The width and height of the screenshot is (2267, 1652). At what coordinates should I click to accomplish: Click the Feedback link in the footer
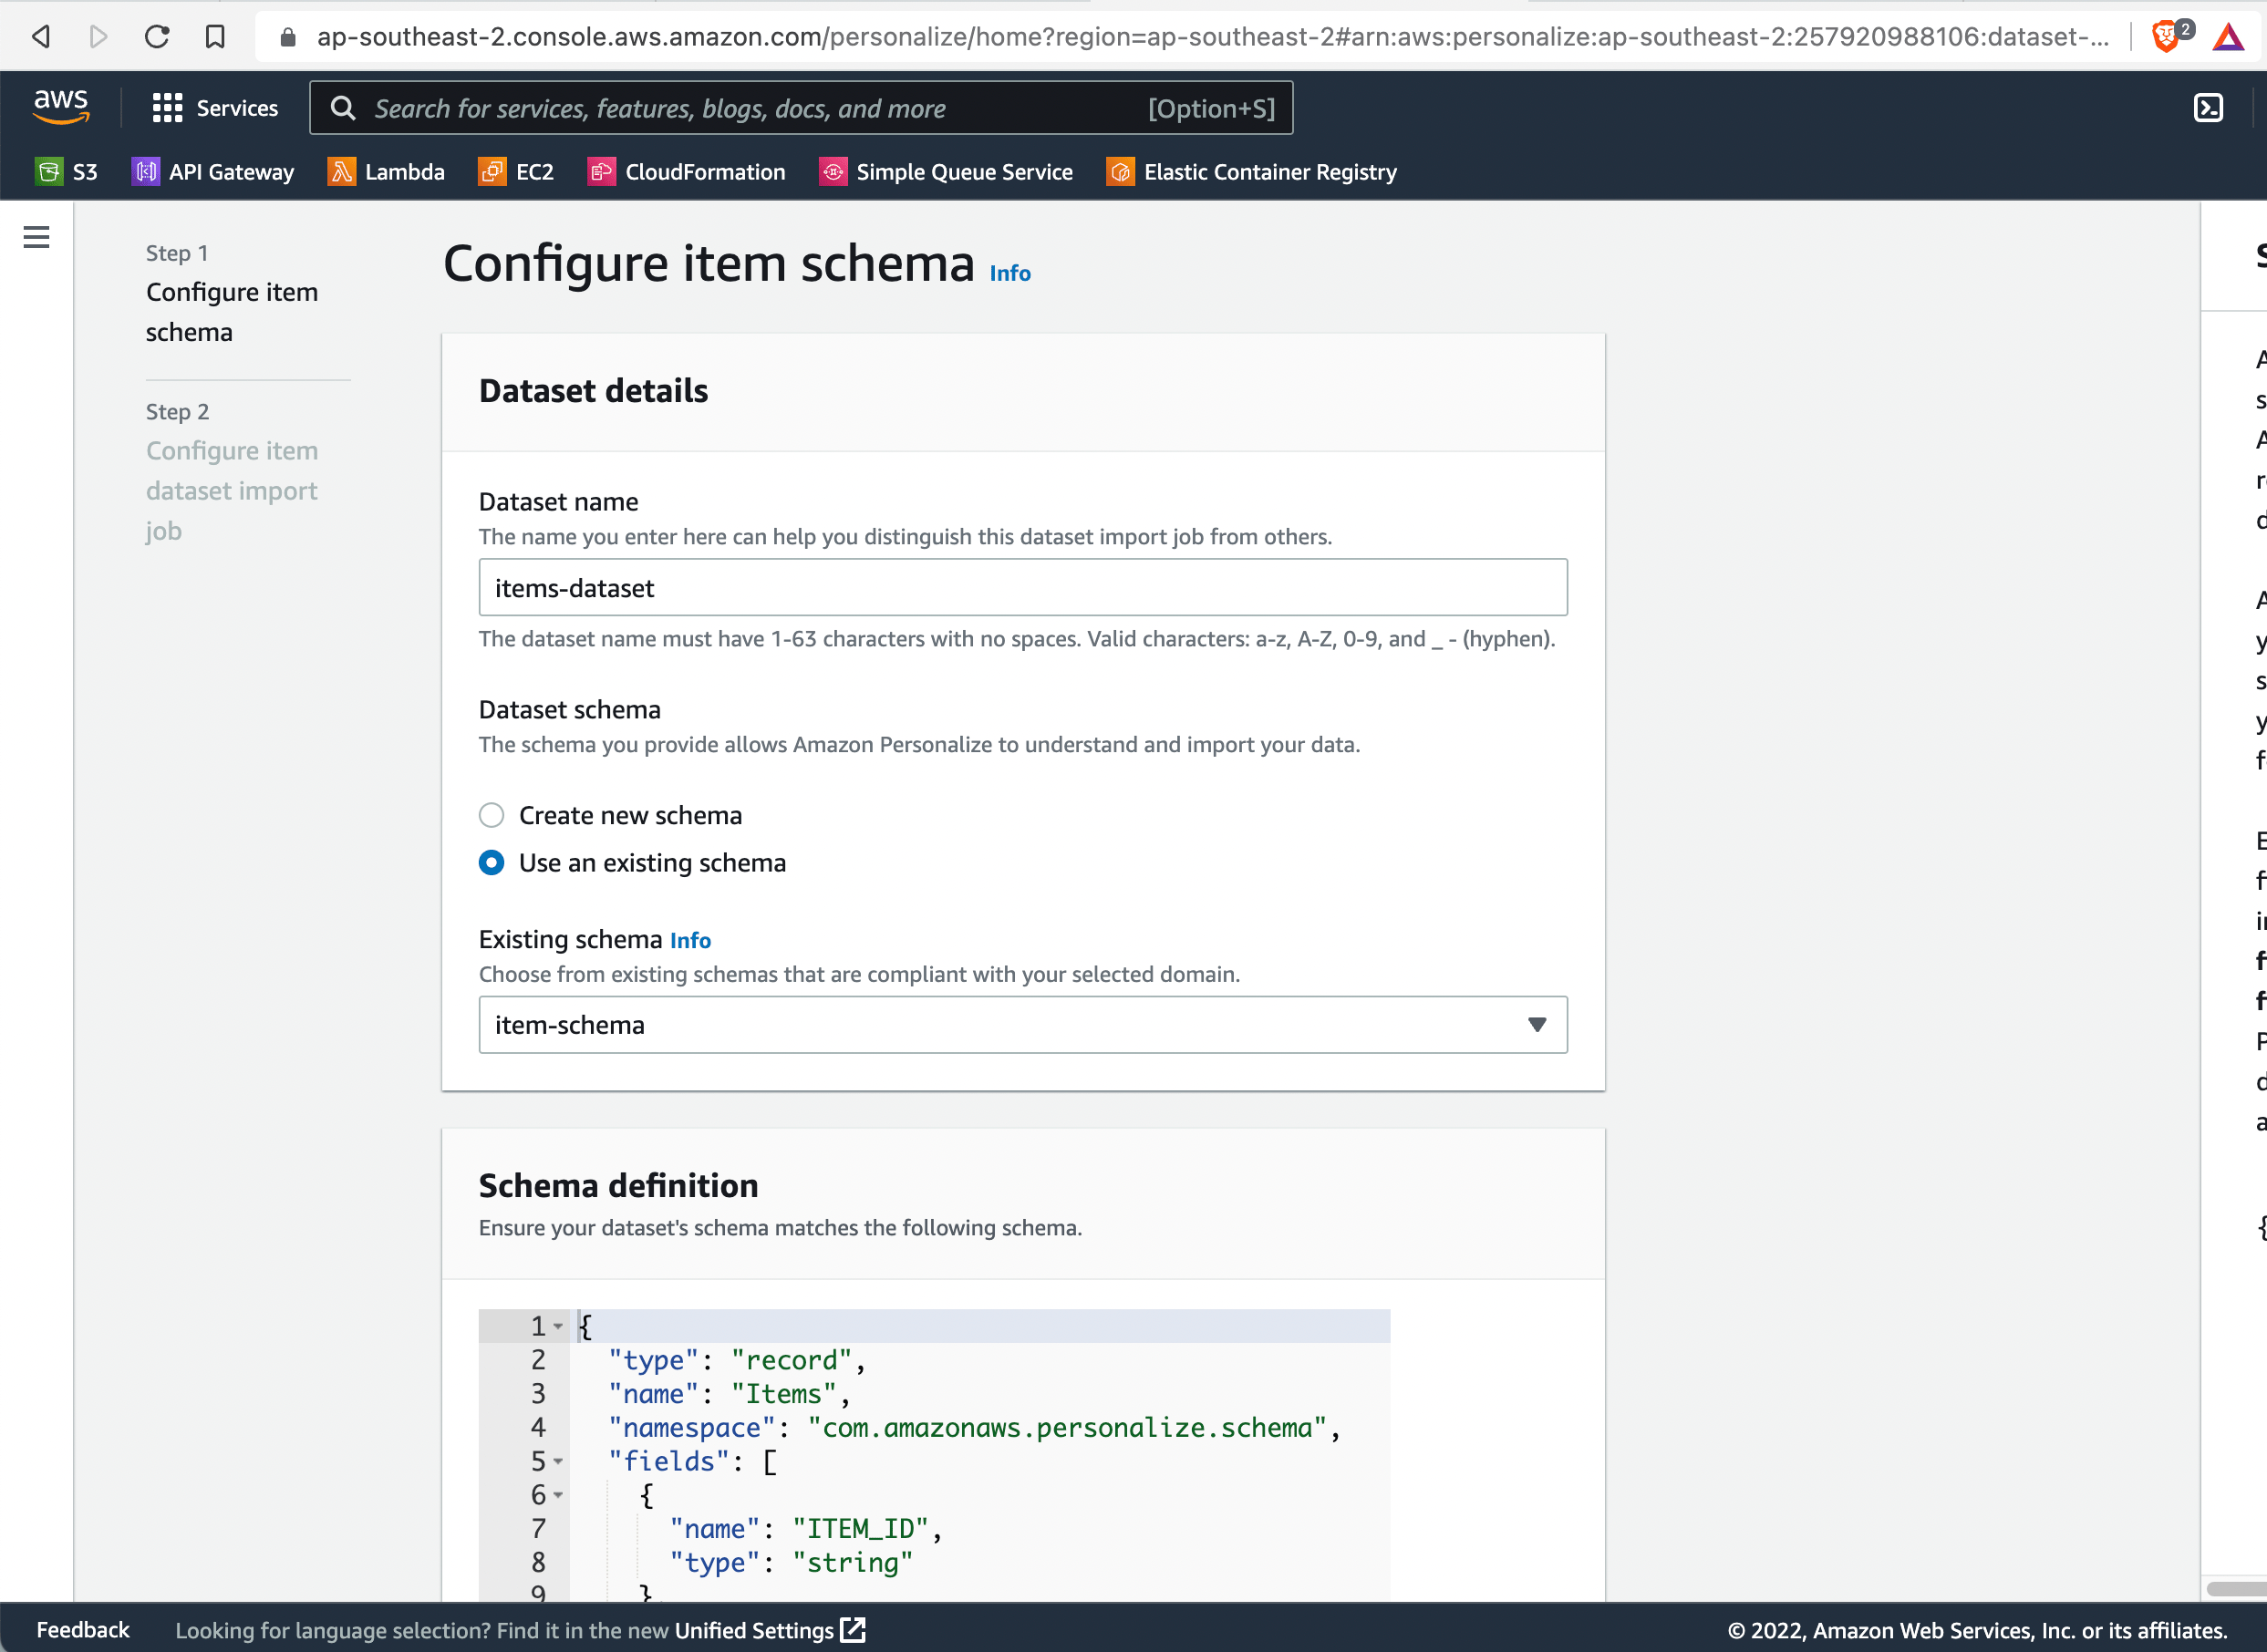(x=84, y=1629)
